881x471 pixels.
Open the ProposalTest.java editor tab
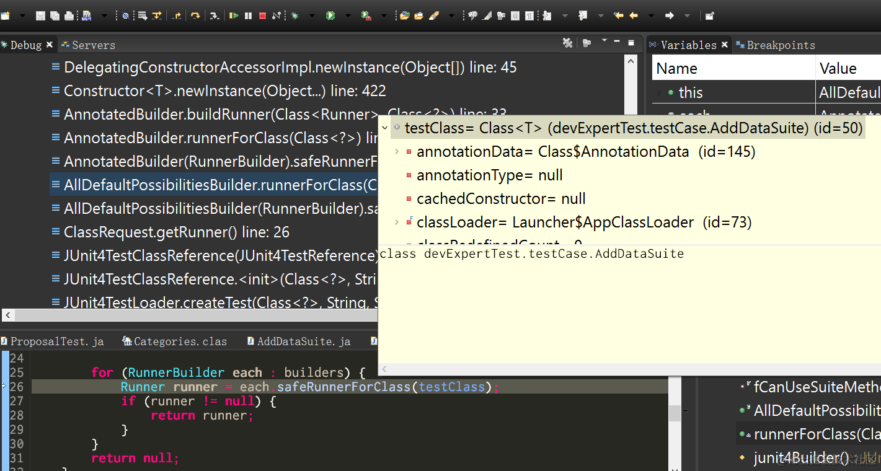click(x=52, y=341)
